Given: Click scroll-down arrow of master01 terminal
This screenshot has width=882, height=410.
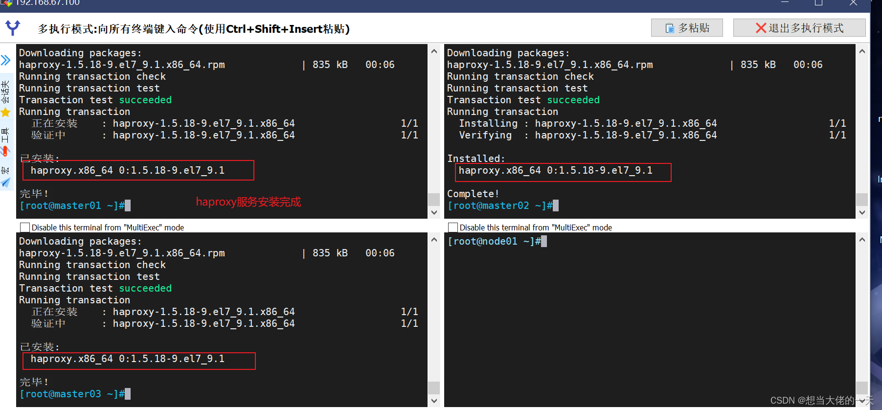Looking at the screenshot, I should [434, 212].
